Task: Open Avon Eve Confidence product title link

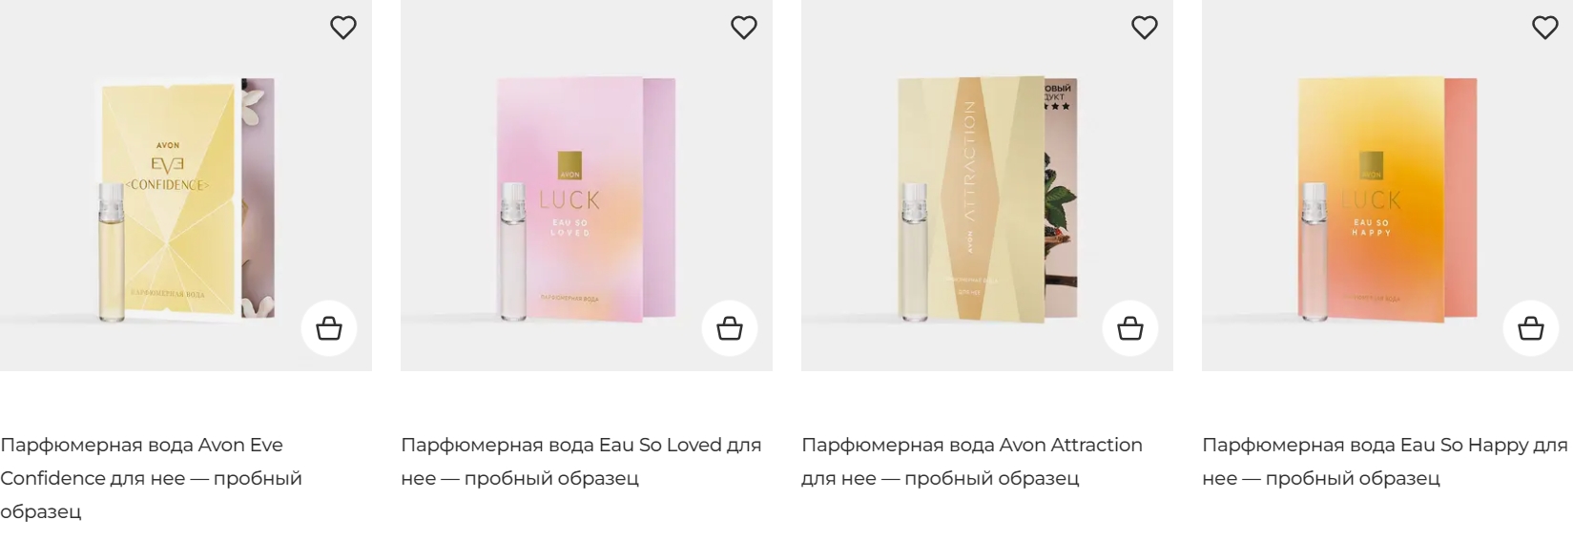Action: tap(151, 478)
